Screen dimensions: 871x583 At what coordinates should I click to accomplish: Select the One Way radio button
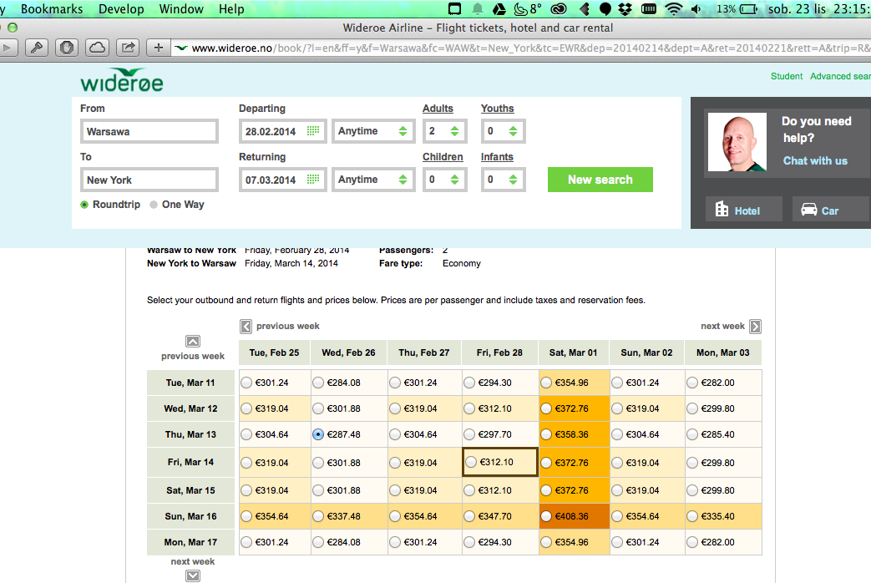pyautogui.click(x=154, y=205)
